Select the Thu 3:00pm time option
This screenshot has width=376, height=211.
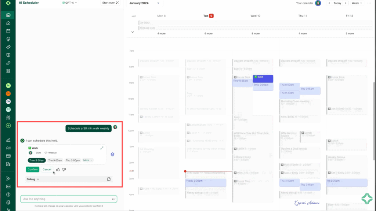73,160
